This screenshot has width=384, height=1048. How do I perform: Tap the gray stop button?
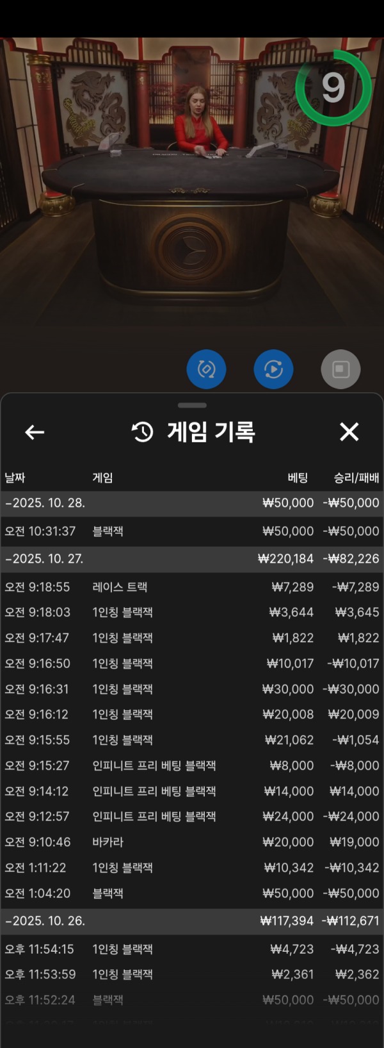[340, 369]
